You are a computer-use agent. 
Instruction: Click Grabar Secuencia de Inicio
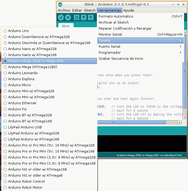coord(121,59)
